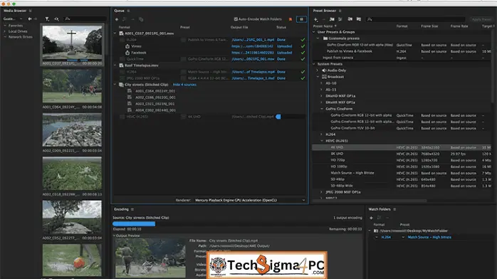
Task: Open the Renderer dropdown
Action: tap(249, 200)
